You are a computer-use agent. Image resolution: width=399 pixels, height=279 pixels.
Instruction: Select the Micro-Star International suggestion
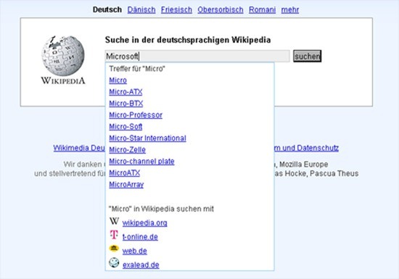[147, 138]
